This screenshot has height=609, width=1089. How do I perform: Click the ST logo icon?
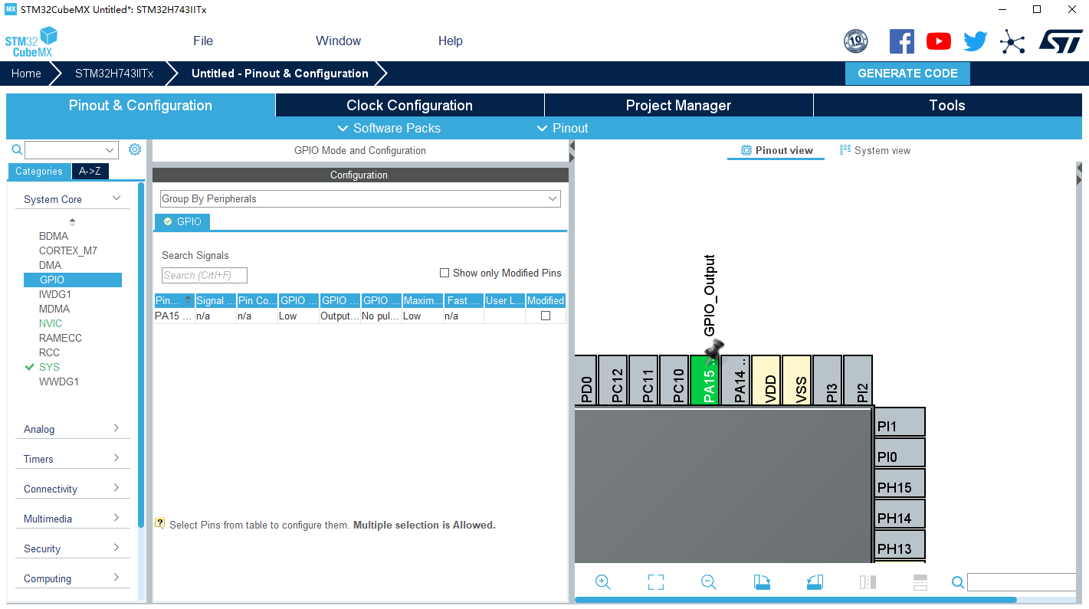point(1061,41)
